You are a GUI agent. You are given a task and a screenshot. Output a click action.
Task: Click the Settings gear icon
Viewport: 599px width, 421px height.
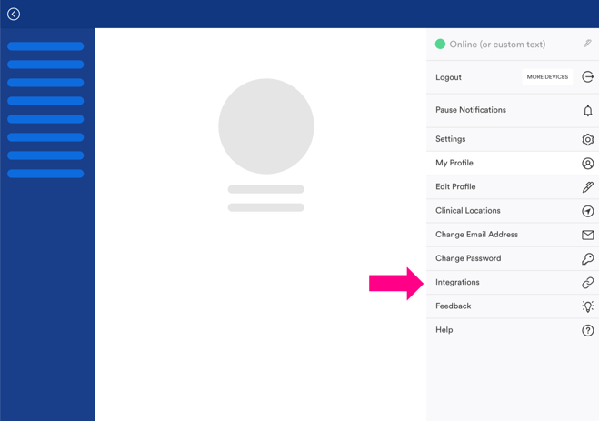(x=587, y=139)
